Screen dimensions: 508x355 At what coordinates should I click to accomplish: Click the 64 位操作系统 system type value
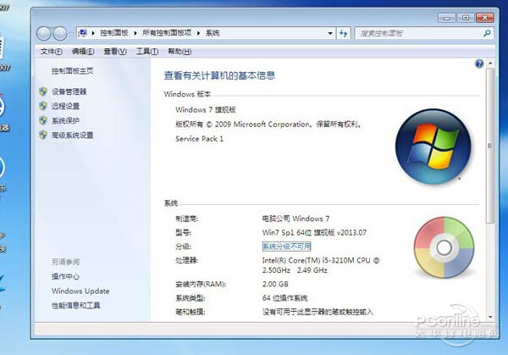coord(284,298)
